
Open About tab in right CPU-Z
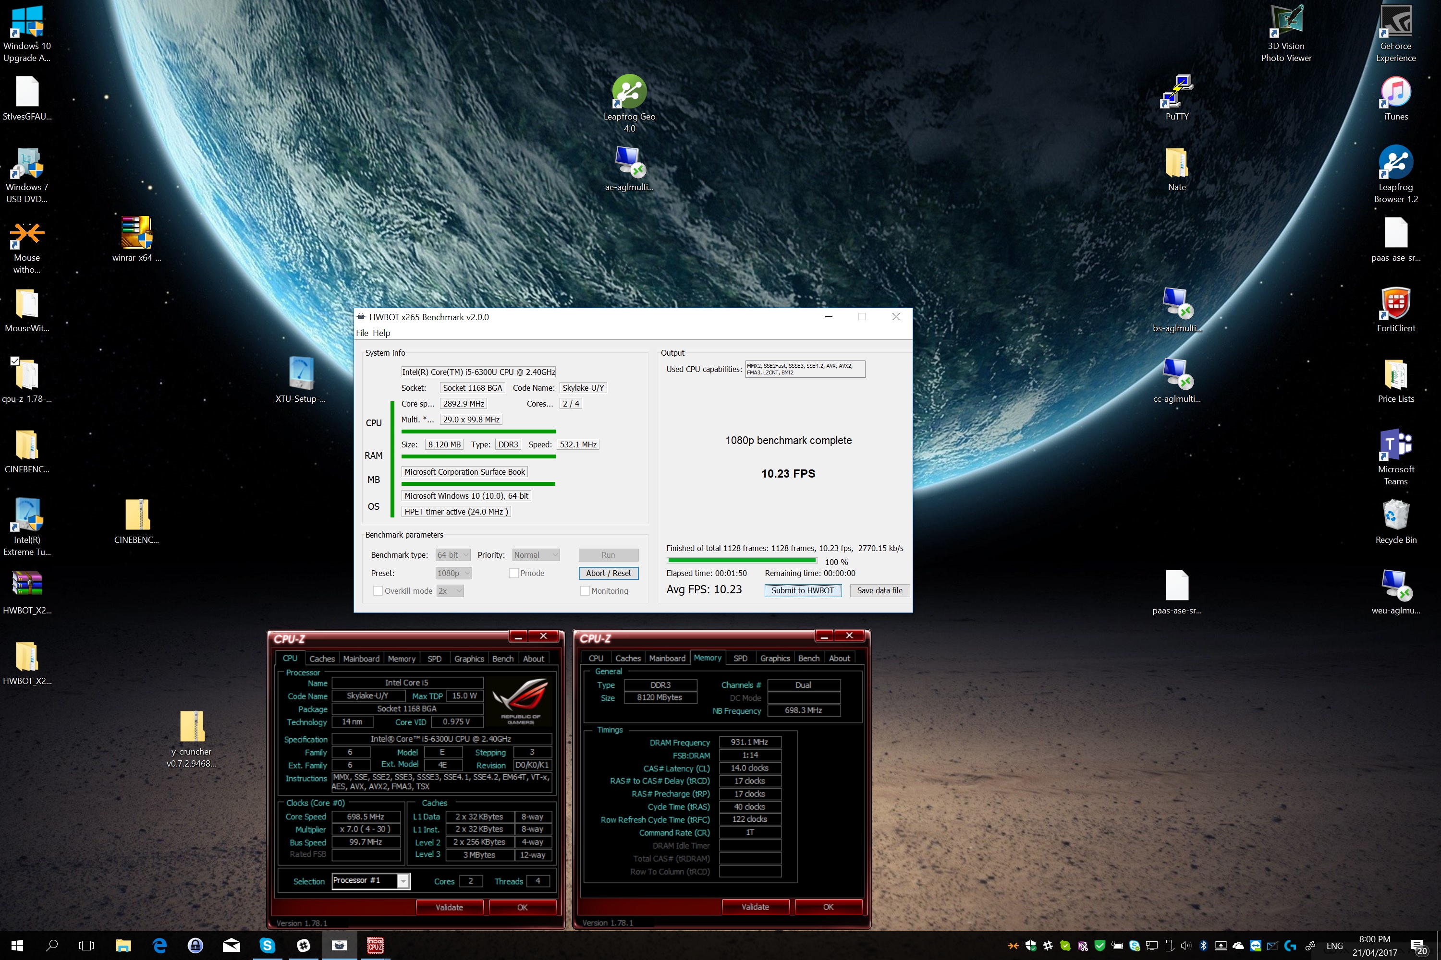pos(839,658)
